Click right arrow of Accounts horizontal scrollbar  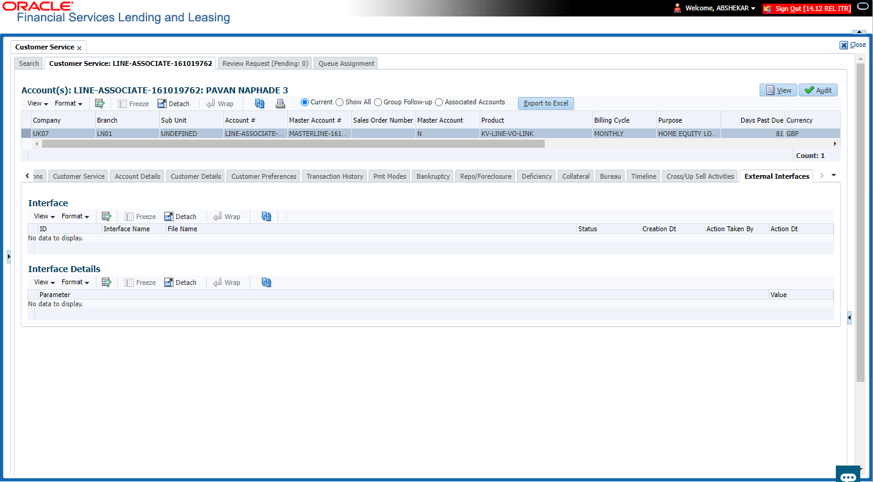point(835,144)
